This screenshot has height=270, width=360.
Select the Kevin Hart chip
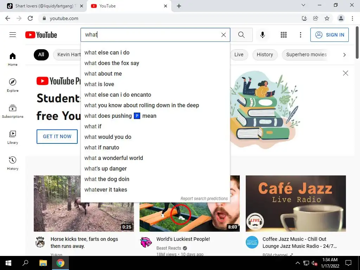coord(67,54)
